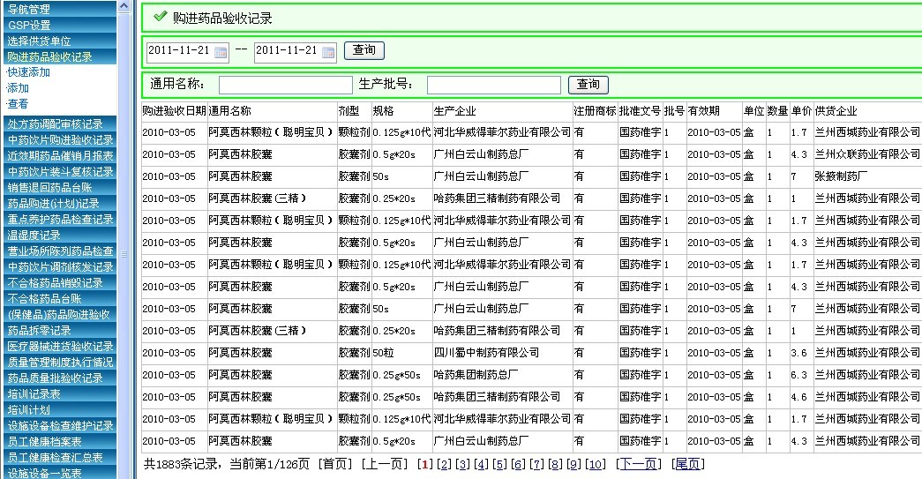
Task: Open 中药饮片装斗复核记录 sidebar item
Action: [58, 172]
